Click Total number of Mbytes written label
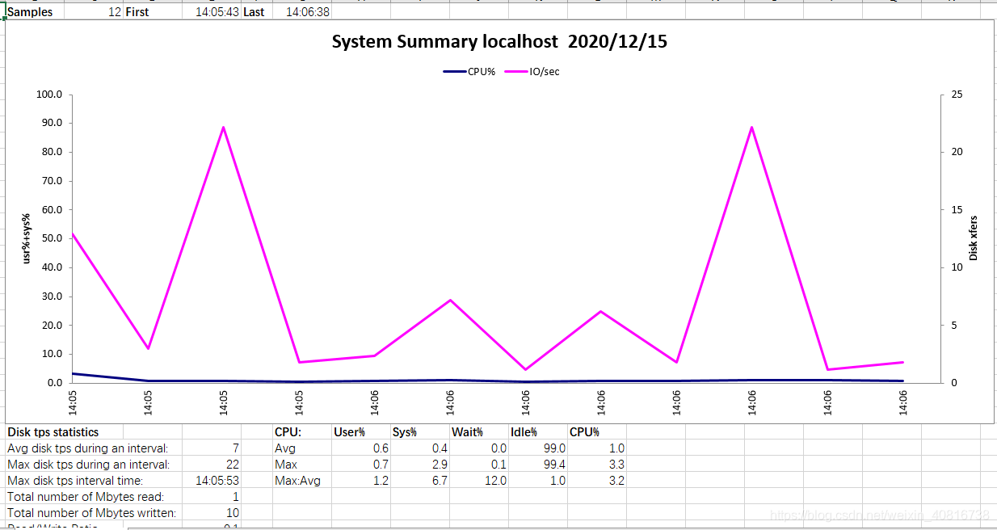The height and width of the screenshot is (530, 997). tap(94, 512)
